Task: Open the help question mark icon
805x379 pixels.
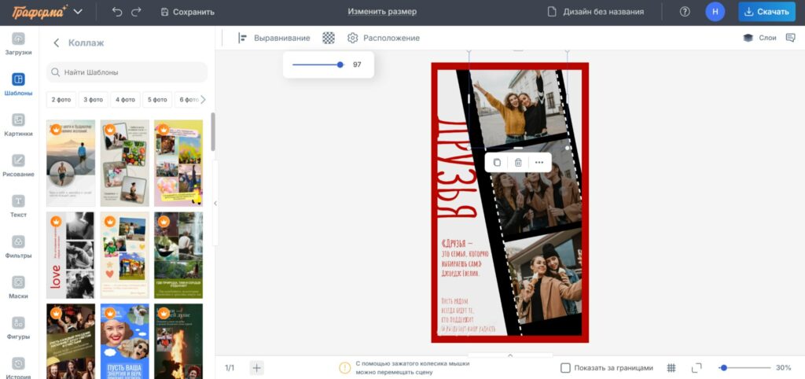Action: (x=685, y=11)
